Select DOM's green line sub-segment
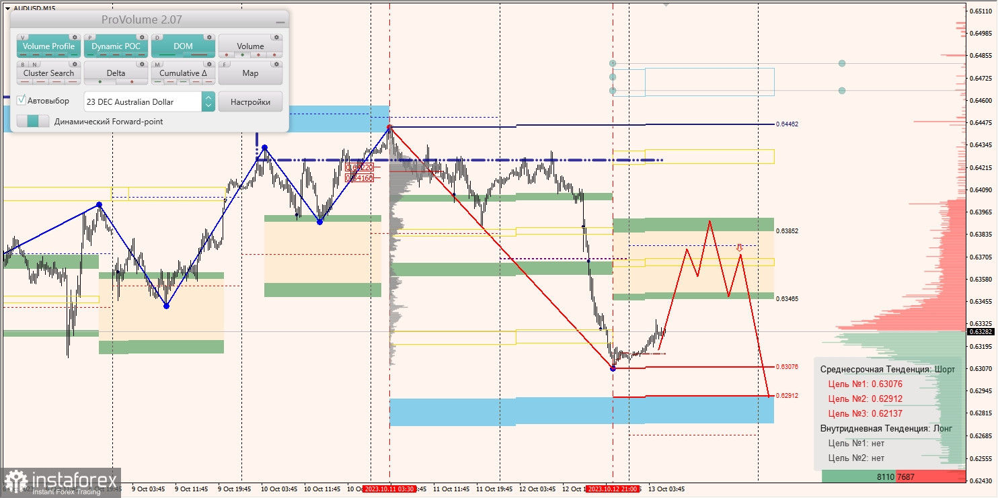The image size is (998, 498). [x=167, y=54]
